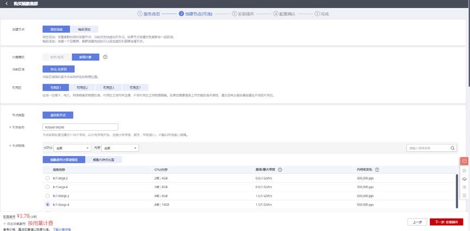Click the spec table vertical scrollbar
The image size is (470, 231).
(457, 191)
